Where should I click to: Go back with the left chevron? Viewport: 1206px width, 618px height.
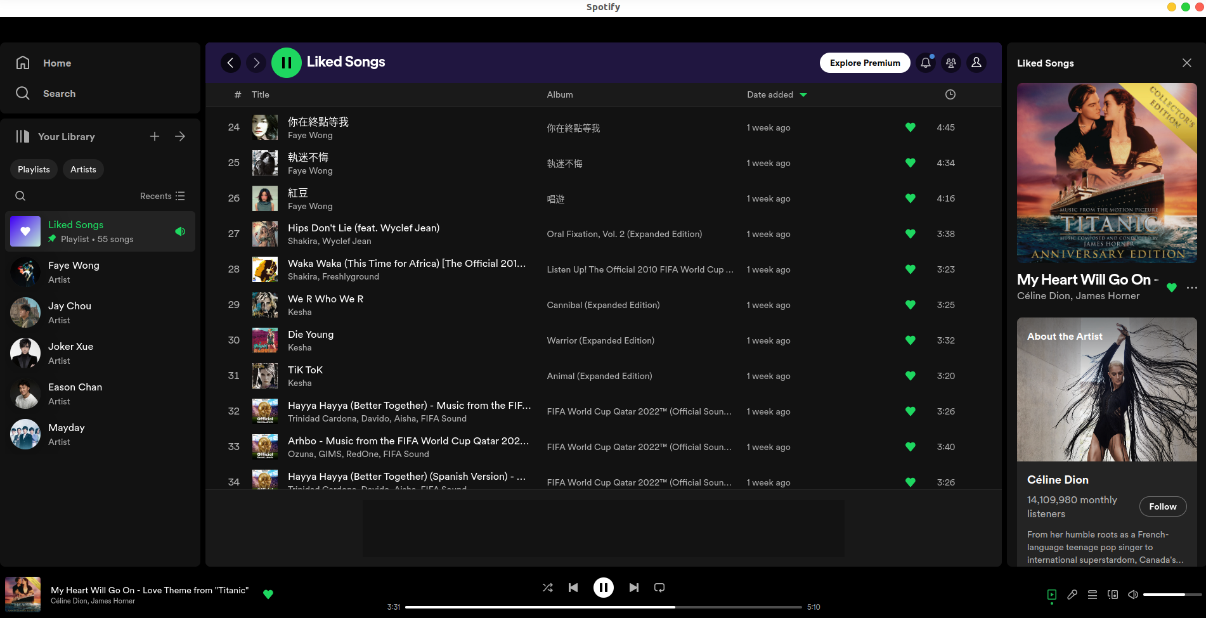(231, 63)
